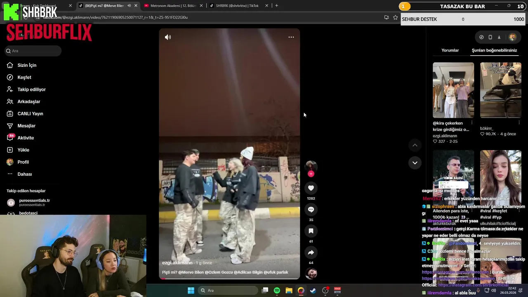
Task: Open the sound disc thumbnail below share
Action: pos(311,273)
